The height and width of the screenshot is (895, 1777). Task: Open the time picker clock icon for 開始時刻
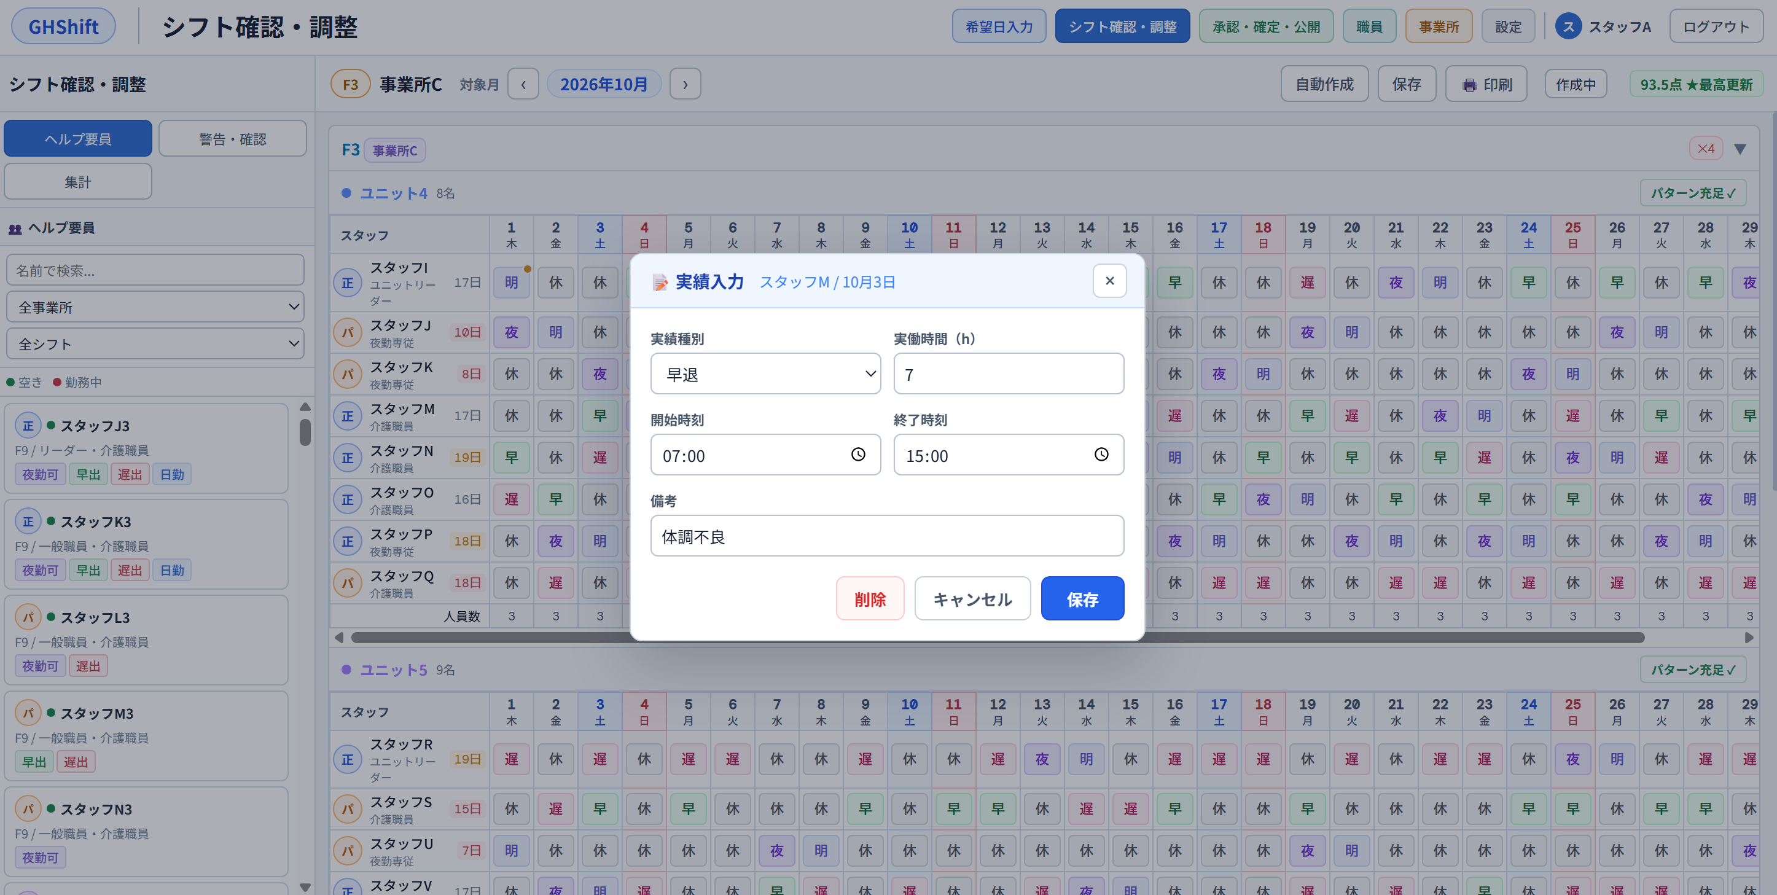click(x=857, y=455)
